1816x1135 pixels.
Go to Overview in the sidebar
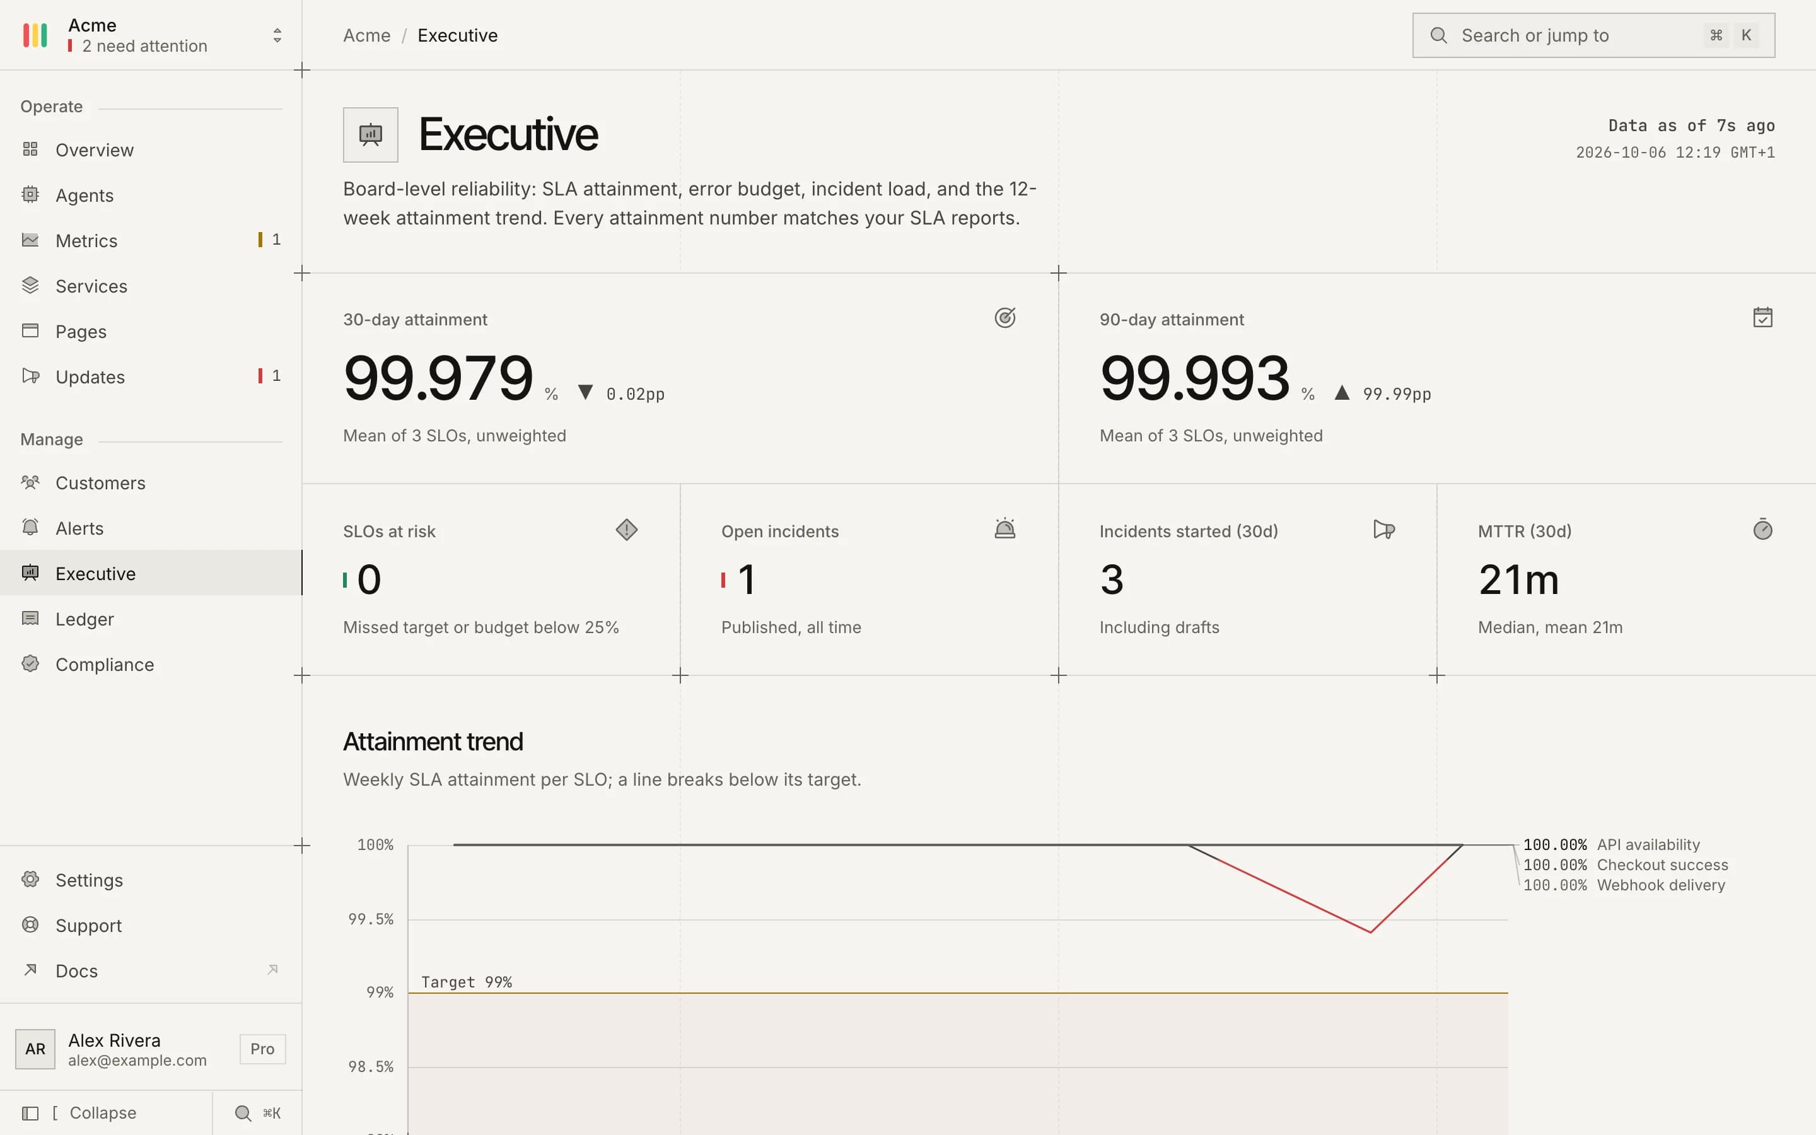[x=151, y=150]
